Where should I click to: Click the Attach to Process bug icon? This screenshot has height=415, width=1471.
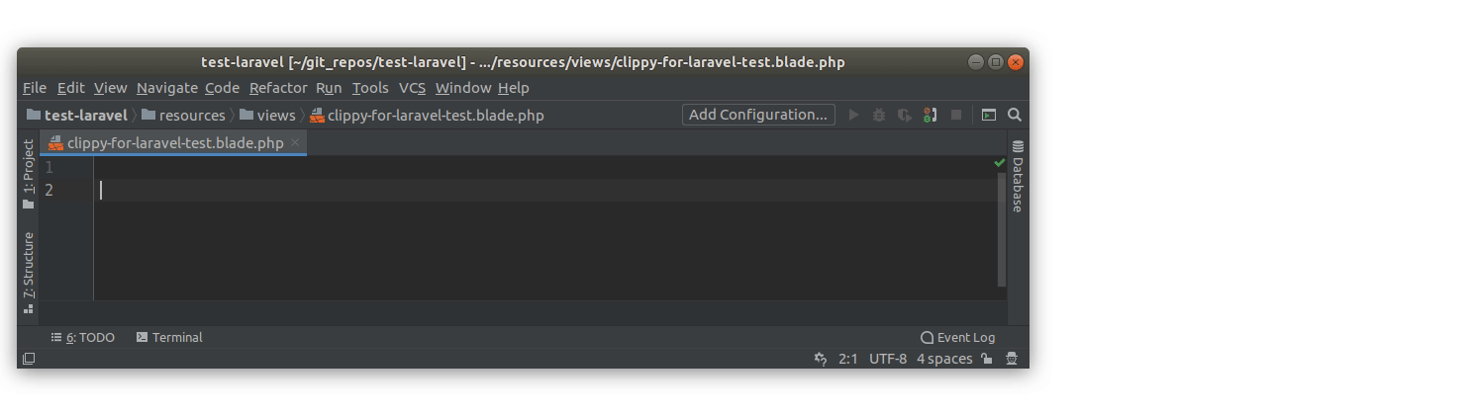(x=930, y=115)
